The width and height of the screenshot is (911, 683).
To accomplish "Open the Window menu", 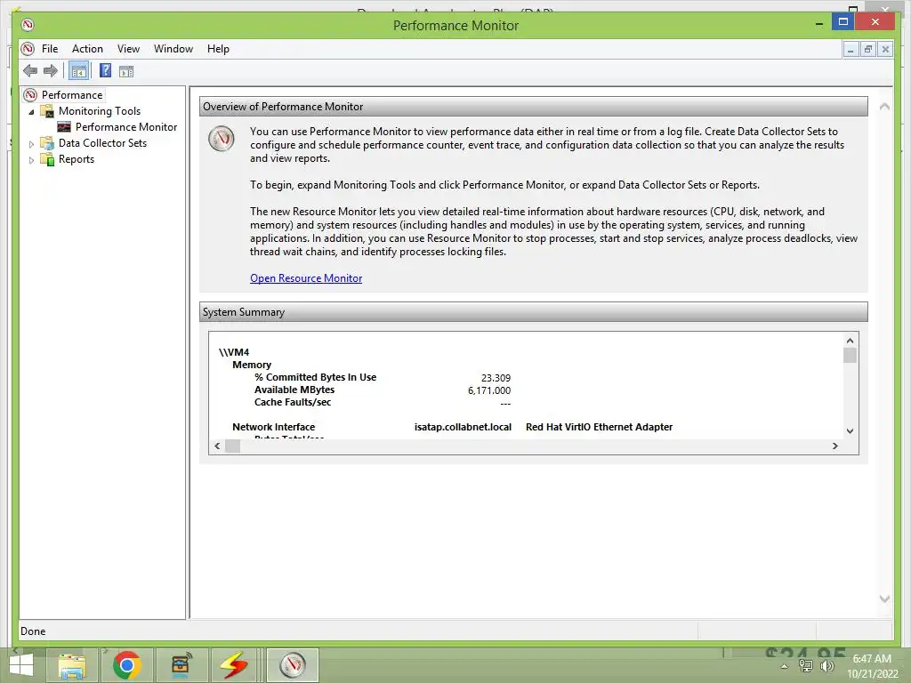I will click(x=173, y=49).
